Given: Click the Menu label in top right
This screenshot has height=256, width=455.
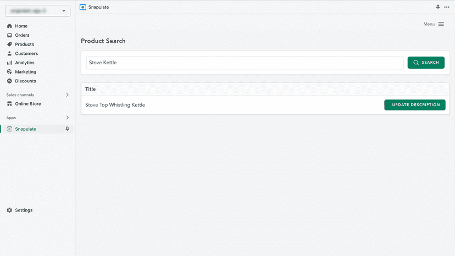Looking at the screenshot, I should (429, 24).
